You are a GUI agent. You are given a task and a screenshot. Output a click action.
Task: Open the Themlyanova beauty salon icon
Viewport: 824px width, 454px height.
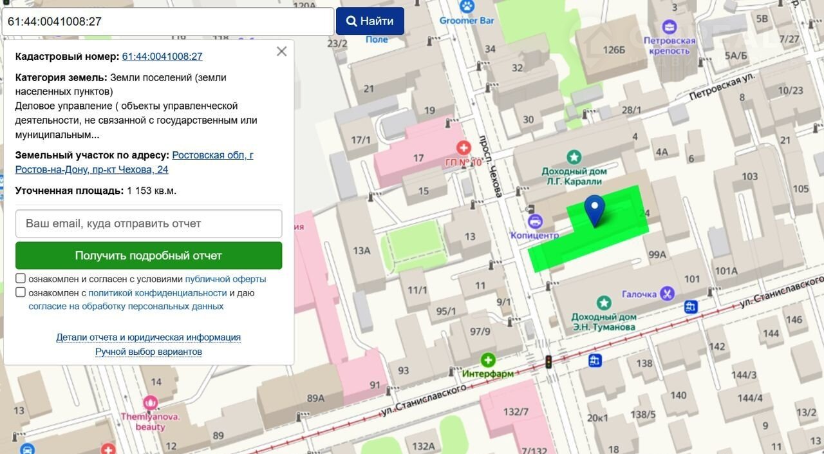[x=151, y=404]
